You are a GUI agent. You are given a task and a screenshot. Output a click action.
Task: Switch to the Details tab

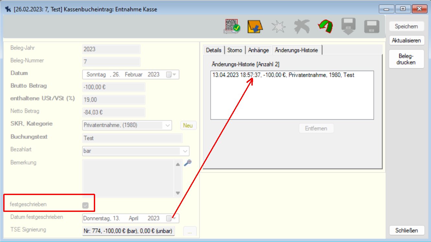click(x=214, y=50)
